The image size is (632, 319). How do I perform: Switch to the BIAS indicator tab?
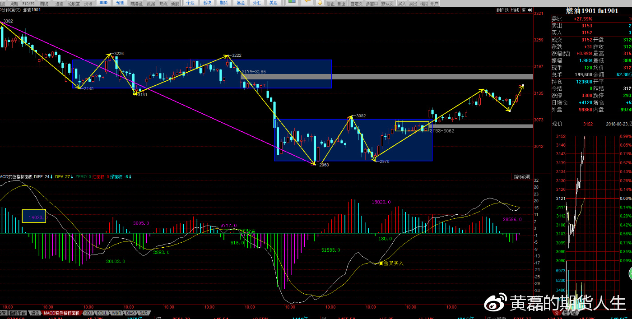point(130,313)
